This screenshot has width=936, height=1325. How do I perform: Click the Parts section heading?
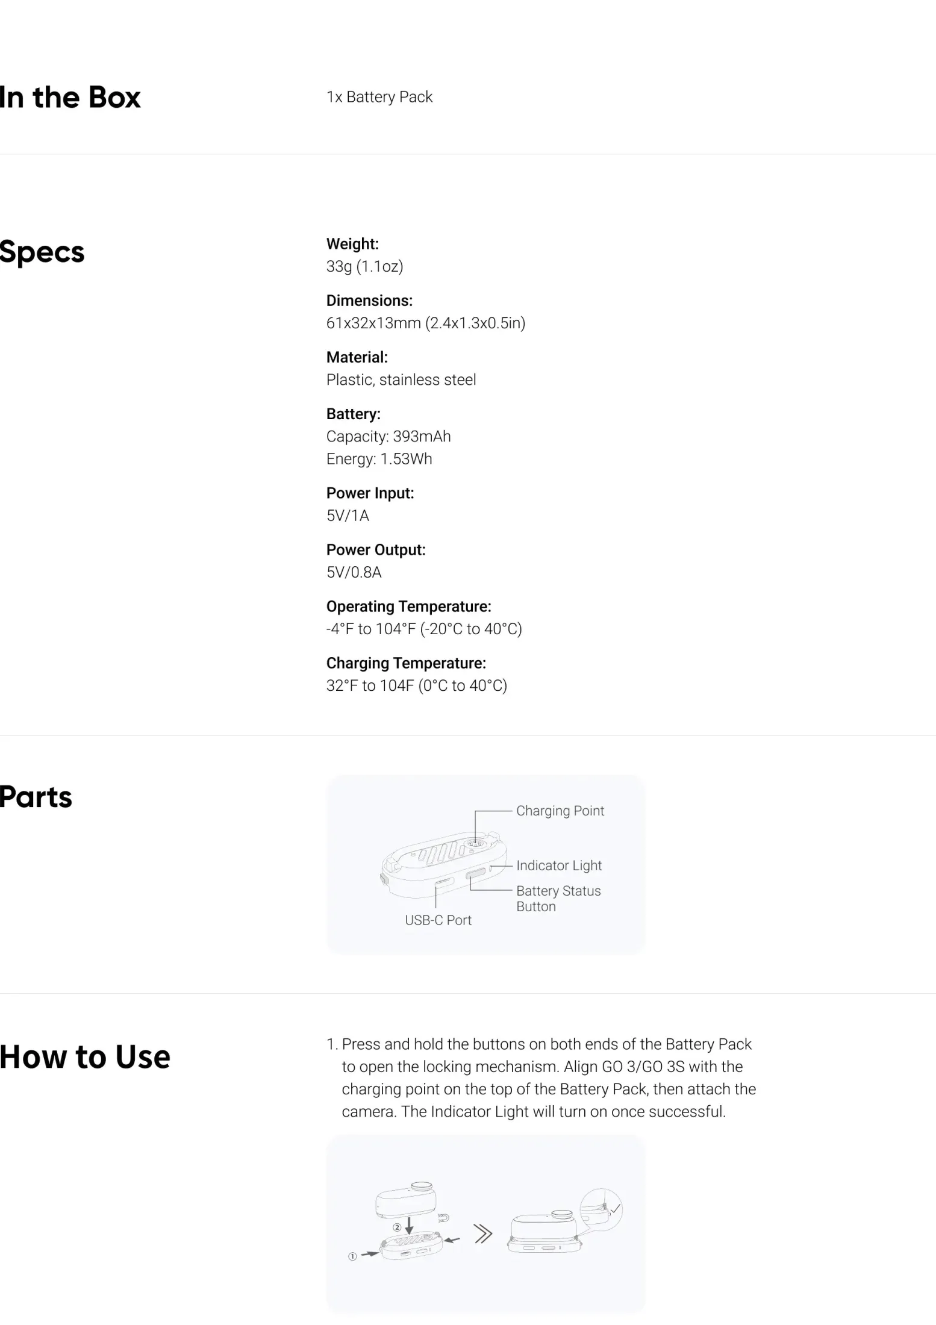pyautogui.click(x=36, y=797)
